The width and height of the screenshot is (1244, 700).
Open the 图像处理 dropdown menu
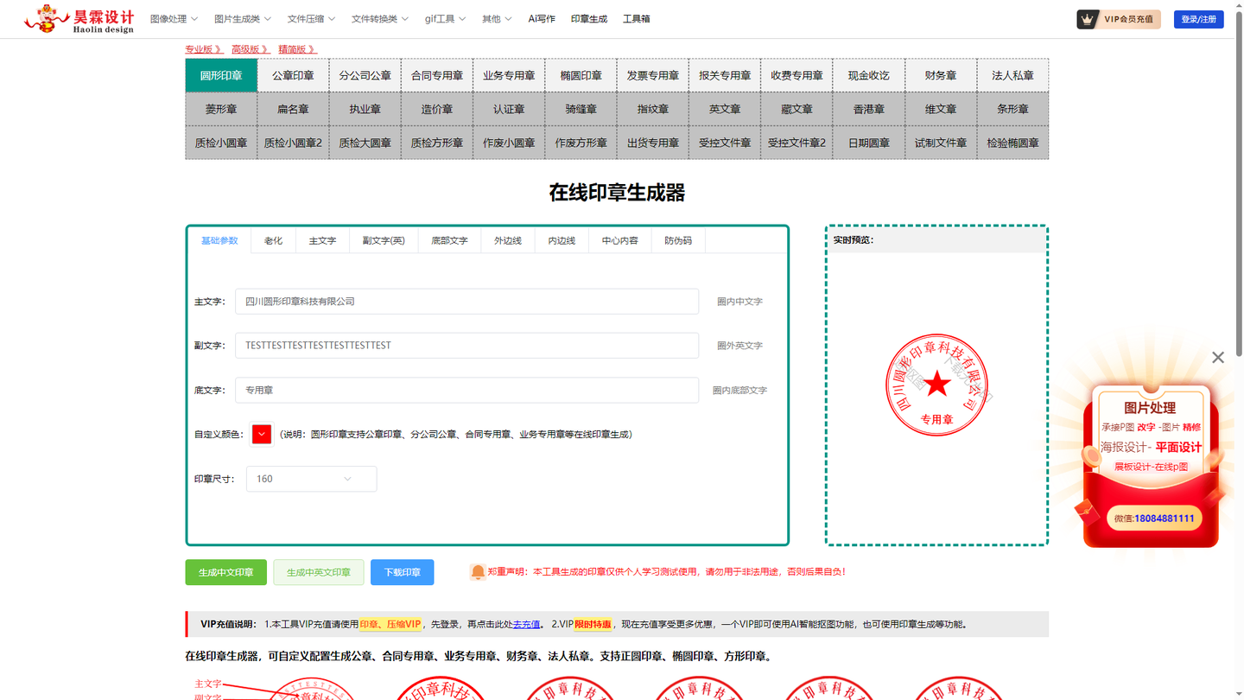point(174,19)
